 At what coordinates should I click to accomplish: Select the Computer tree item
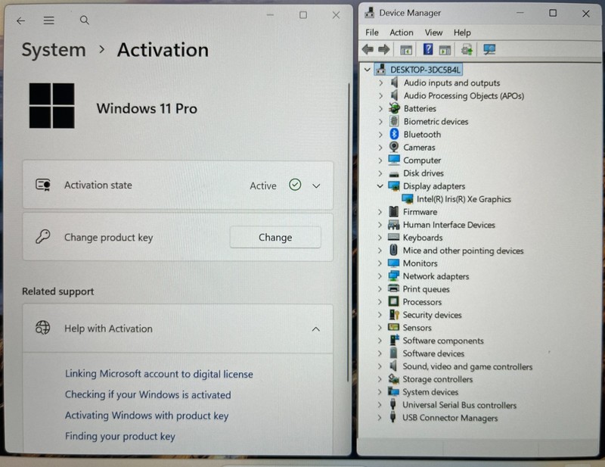point(422,160)
